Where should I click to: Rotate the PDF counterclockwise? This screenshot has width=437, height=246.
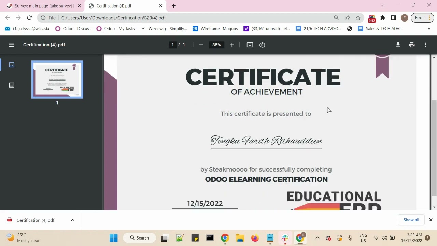coord(262,45)
